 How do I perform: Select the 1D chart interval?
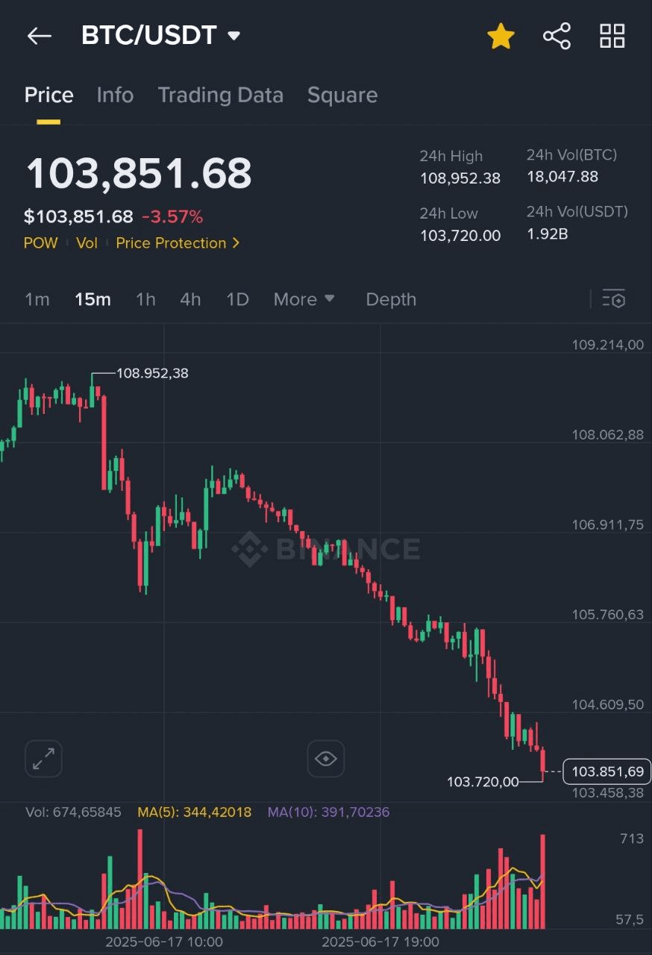tap(237, 299)
